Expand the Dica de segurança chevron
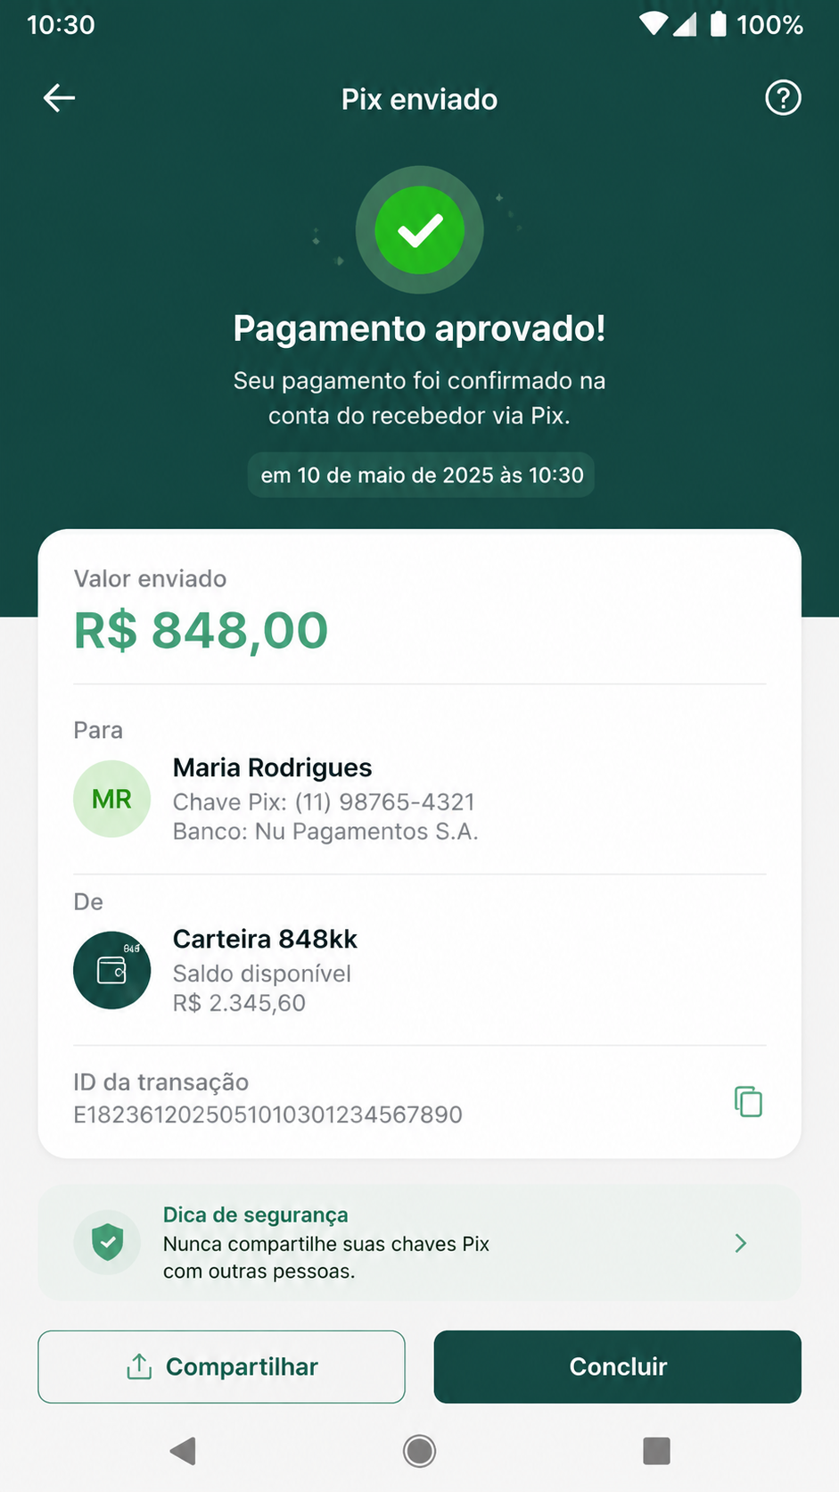 [740, 1243]
